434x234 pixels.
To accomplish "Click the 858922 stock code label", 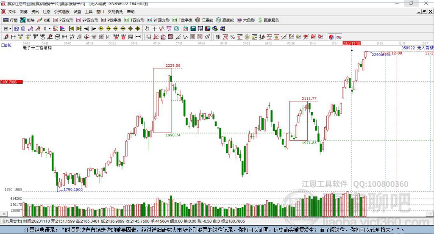I will (408, 48).
